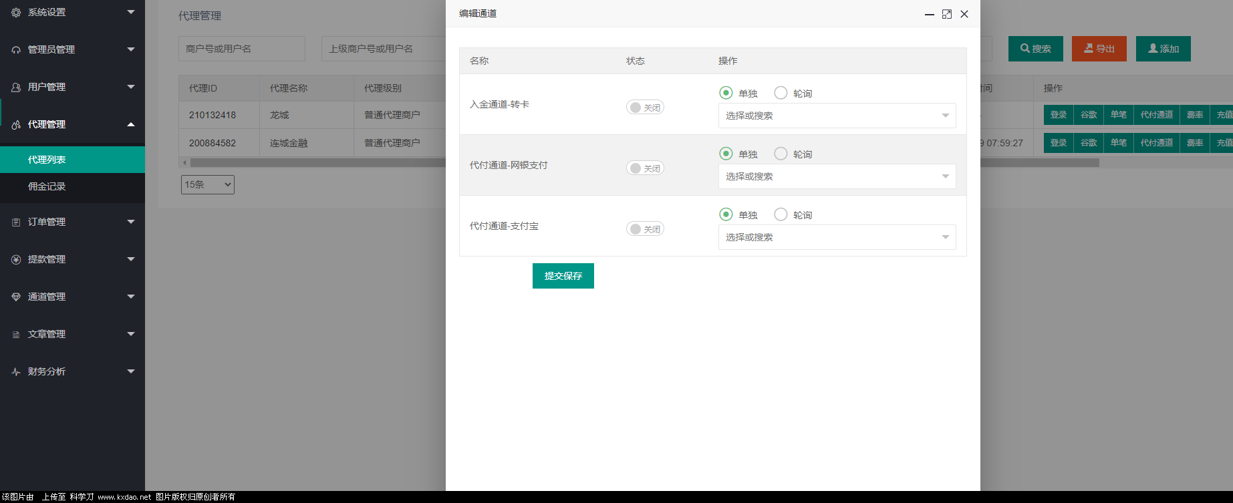The height and width of the screenshot is (503, 1233).
Task: Click the orange 导出 export button
Action: pyautogui.click(x=1099, y=49)
